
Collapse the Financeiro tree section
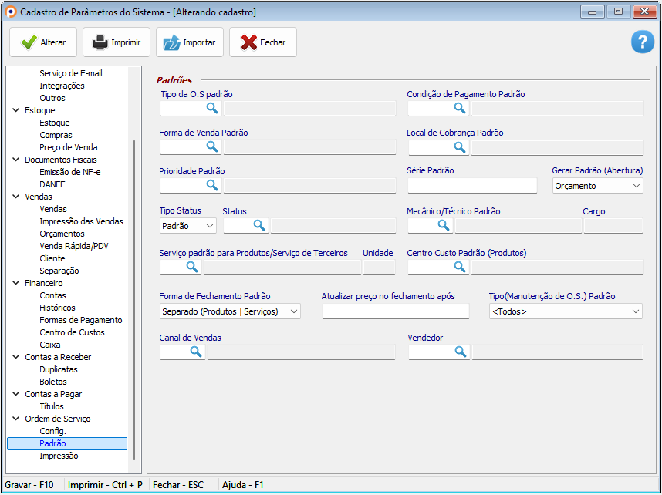[x=16, y=283]
